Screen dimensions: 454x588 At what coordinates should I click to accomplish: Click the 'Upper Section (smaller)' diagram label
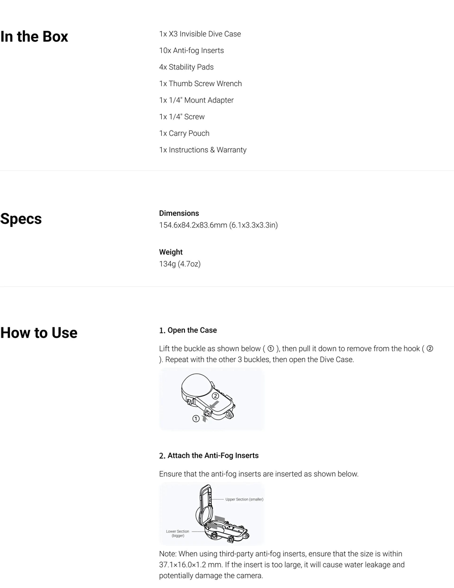click(x=244, y=499)
